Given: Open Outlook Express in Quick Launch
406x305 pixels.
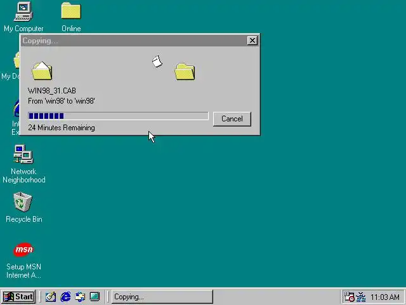Looking at the screenshot, I should pos(80,297).
